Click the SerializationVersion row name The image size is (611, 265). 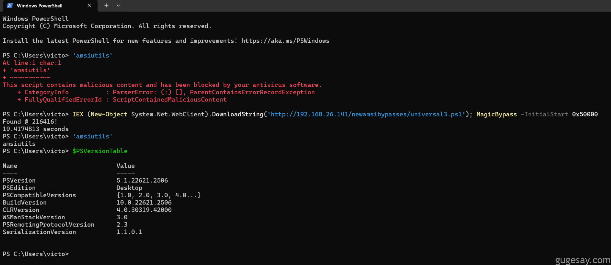(39, 232)
